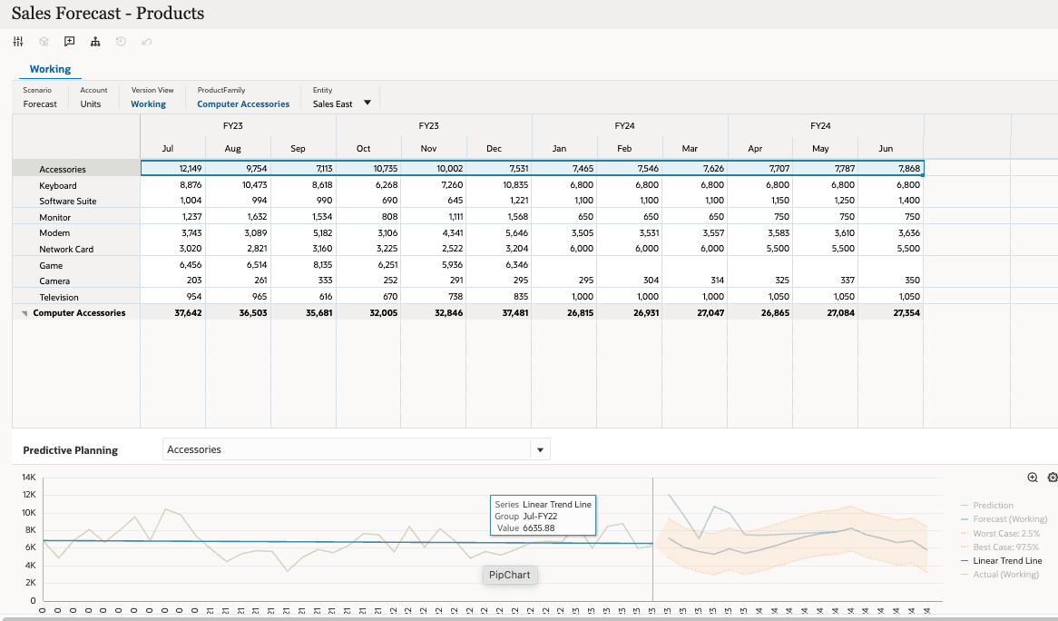Expand the Predictive Planning Accessories dropdown
1058x621 pixels.
(540, 449)
